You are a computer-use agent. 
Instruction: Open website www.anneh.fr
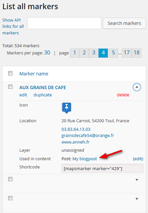[75, 142]
